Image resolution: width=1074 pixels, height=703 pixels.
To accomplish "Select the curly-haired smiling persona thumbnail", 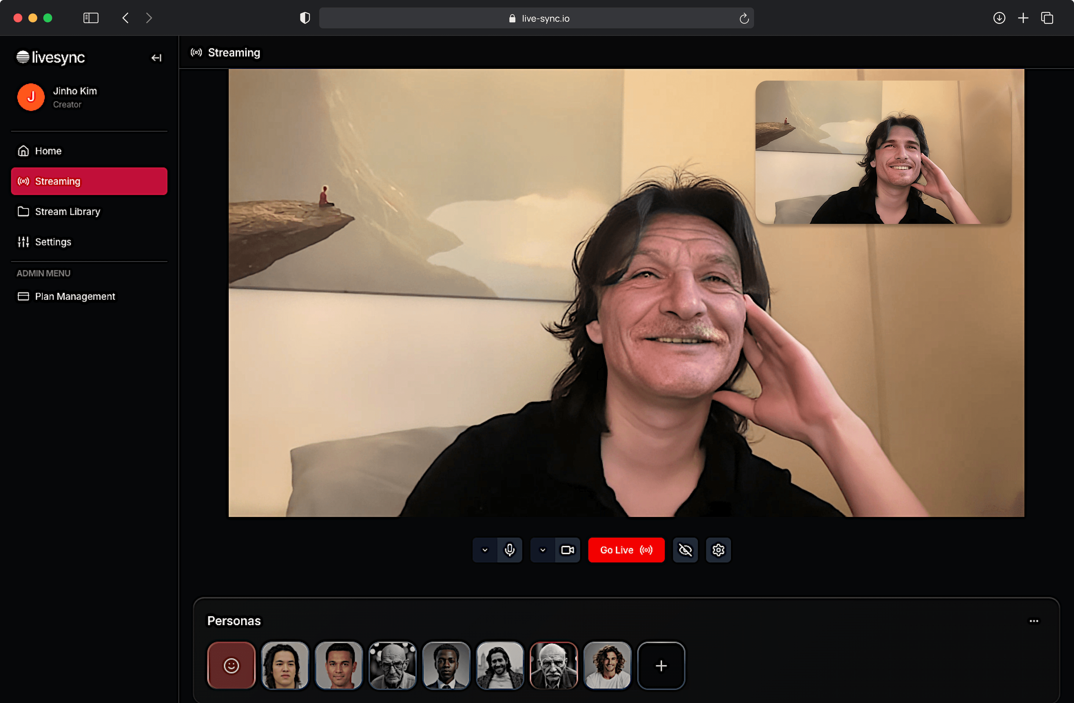I will coord(607,665).
